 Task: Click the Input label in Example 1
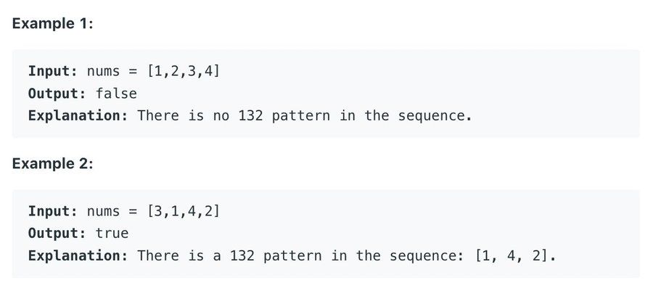[53, 71]
